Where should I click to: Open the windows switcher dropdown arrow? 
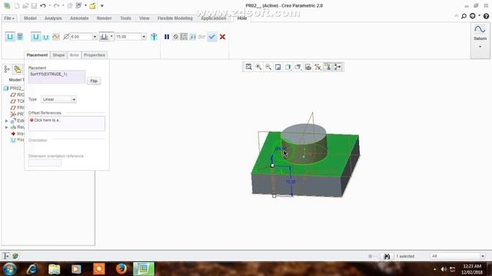tap(85, 5)
